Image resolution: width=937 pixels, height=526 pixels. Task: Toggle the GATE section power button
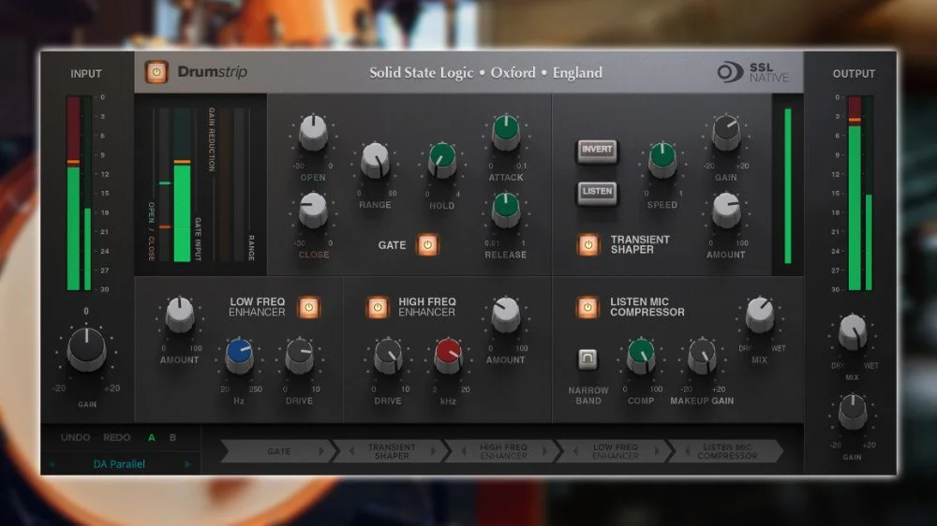pos(427,245)
